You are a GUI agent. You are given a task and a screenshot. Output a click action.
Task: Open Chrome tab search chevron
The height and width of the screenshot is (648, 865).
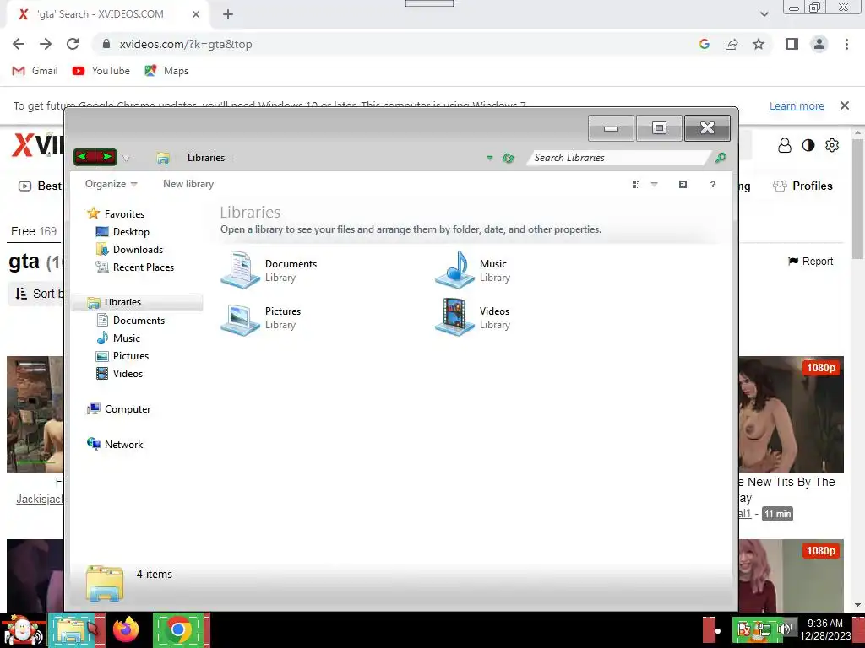(x=764, y=14)
